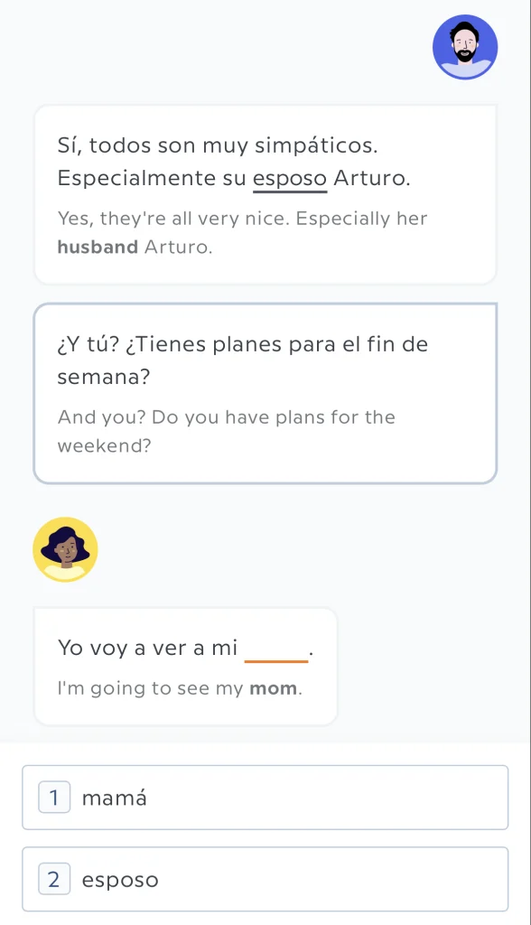
Task: Click the English translation of the weekend question
Action: 226,431
